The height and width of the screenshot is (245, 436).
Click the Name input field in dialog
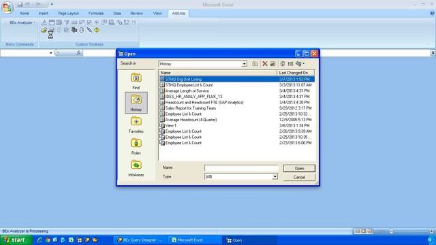pyautogui.click(x=241, y=168)
